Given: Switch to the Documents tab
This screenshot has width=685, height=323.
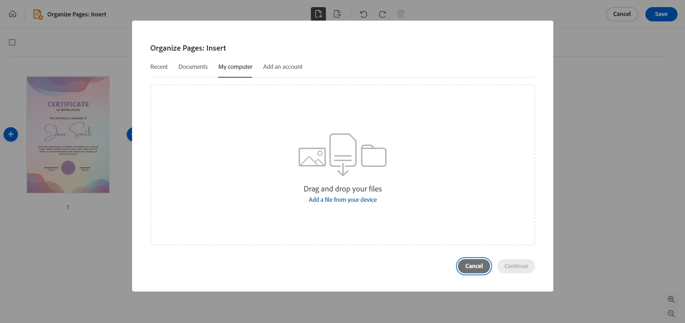Looking at the screenshot, I should point(193,67).
